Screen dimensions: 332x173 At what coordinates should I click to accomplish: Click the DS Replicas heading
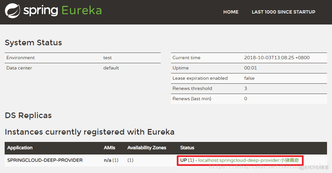(x=28, y=115)
